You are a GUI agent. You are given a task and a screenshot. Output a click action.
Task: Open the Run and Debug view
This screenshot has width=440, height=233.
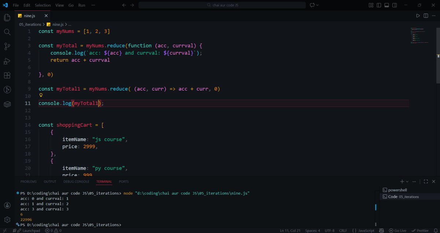click(7, 61)
